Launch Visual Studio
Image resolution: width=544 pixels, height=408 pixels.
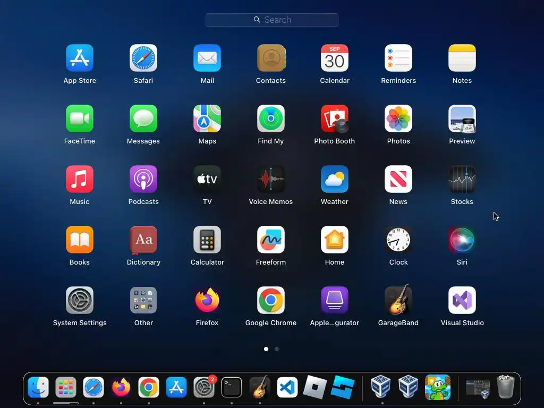coord(462,300)
